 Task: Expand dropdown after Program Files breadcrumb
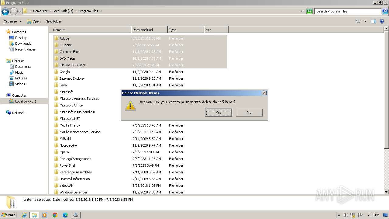[x=101, y=11]
